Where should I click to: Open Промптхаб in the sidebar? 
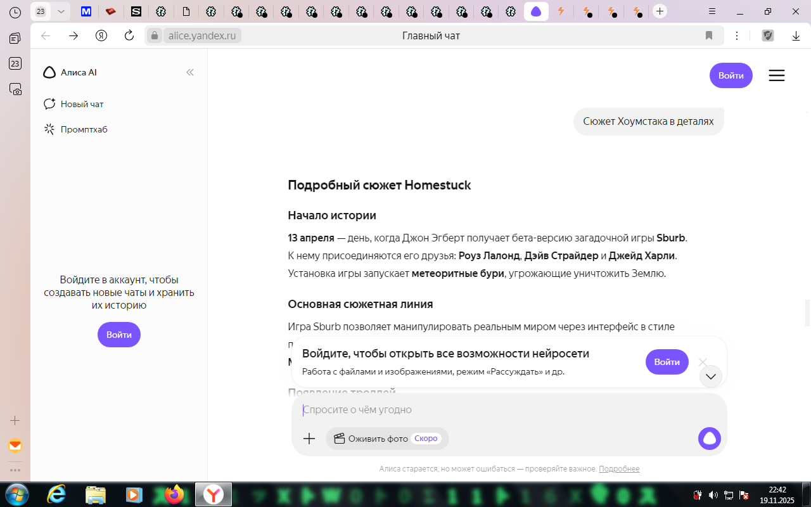[83, 129]
